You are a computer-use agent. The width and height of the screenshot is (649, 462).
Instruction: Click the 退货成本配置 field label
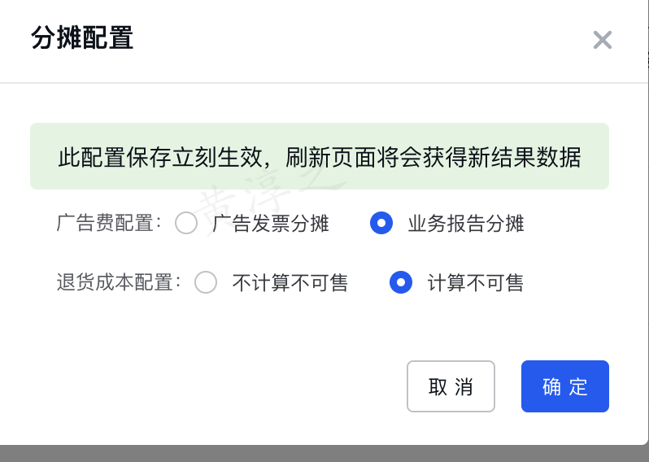point(119,282)
